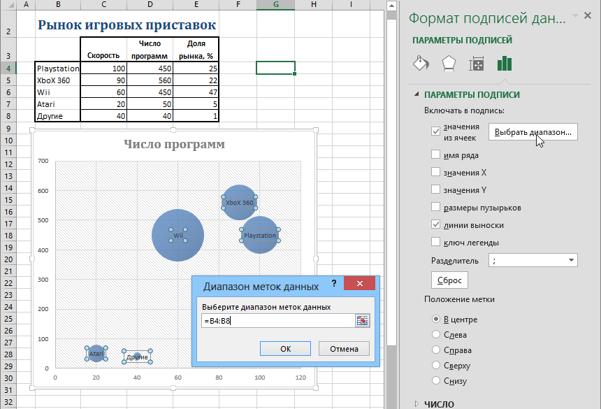The width and height of the screenshot is (601, 409).
Task: Open the Effects pentagon icon
Action: (x=449, y=64)
